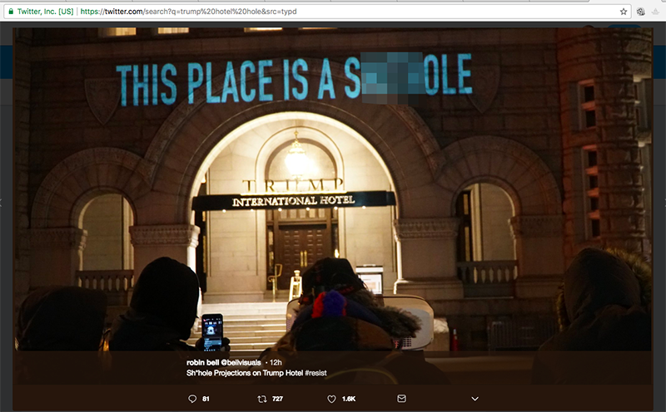This screenshot has height=412, width=666.
Task: Open the #resist hashtag
Action: tap(316, 373)
